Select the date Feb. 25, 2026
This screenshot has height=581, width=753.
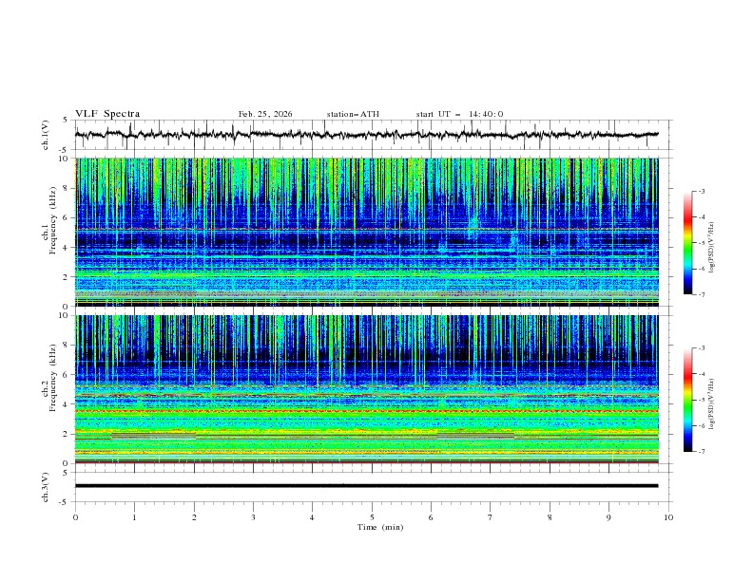(265, 114)
